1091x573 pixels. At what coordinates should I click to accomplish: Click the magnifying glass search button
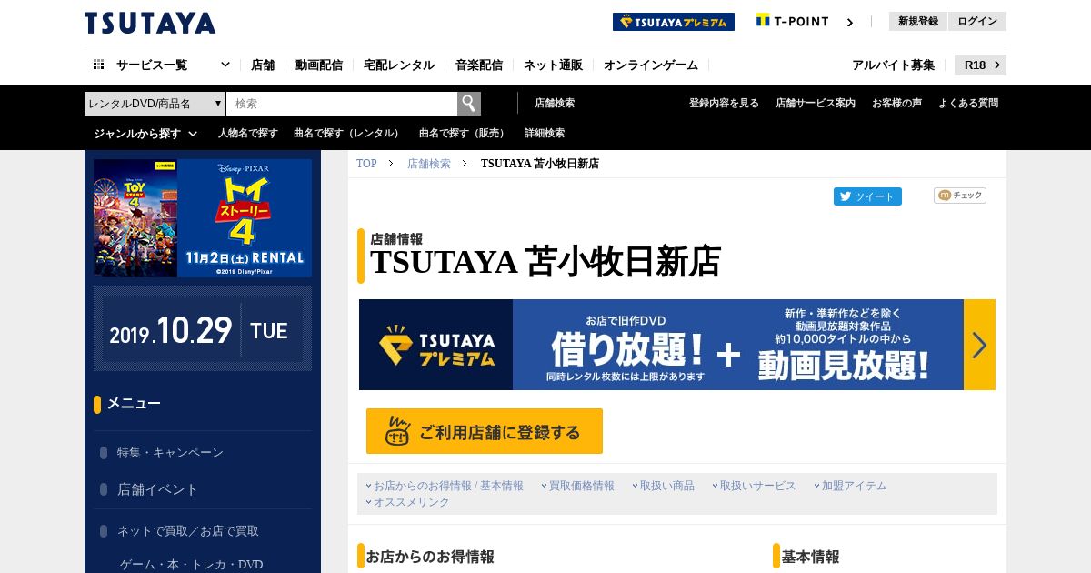pos(469,104)
